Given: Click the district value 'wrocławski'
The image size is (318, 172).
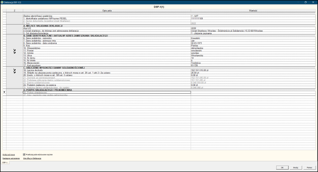Looking at the screenshot, I should click(x=196, y=51).
